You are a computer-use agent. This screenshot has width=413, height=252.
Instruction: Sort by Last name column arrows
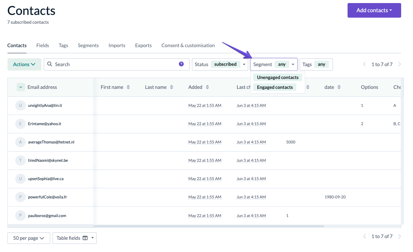pyautogui.click(x=172, y=87)
